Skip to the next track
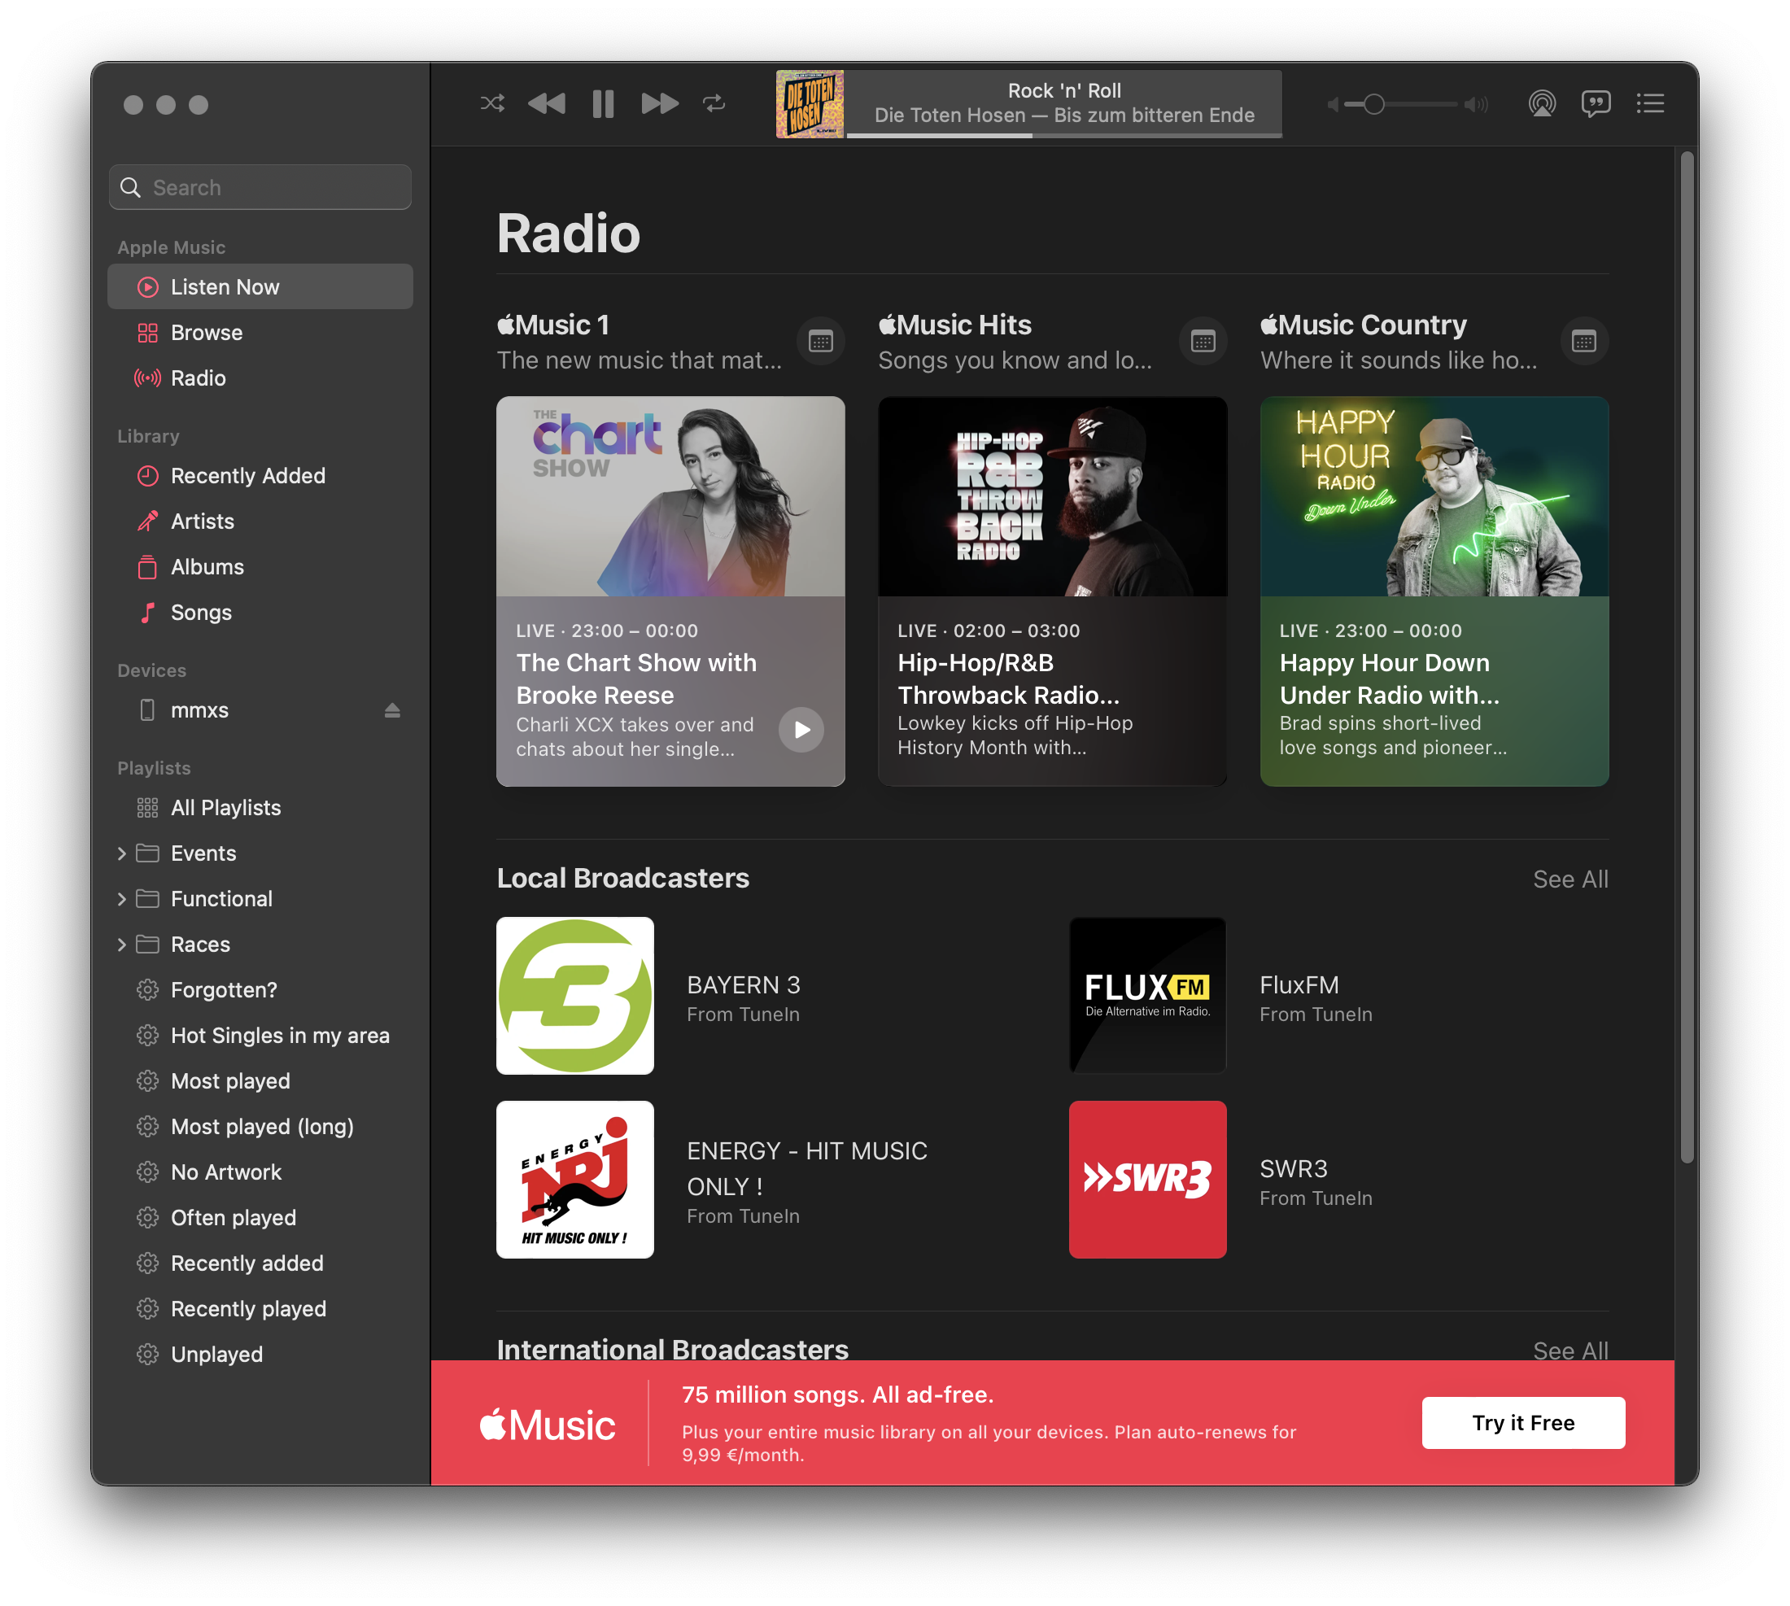Screen dimensions: 1790x1606 tap(659, 104)
